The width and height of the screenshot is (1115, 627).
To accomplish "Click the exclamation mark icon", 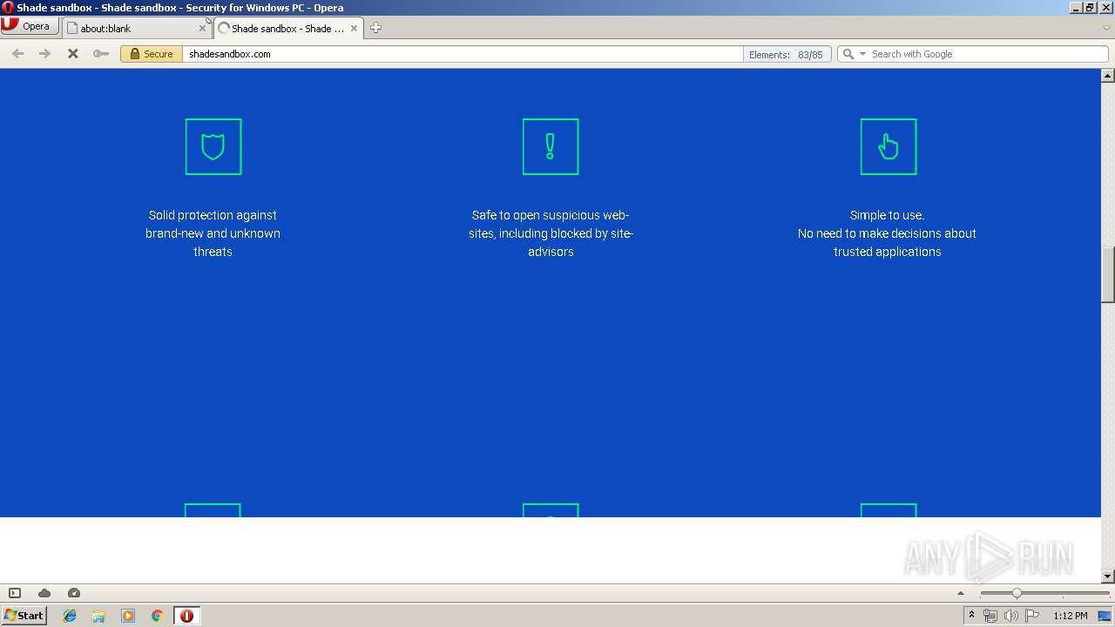I will click(551, 146).
